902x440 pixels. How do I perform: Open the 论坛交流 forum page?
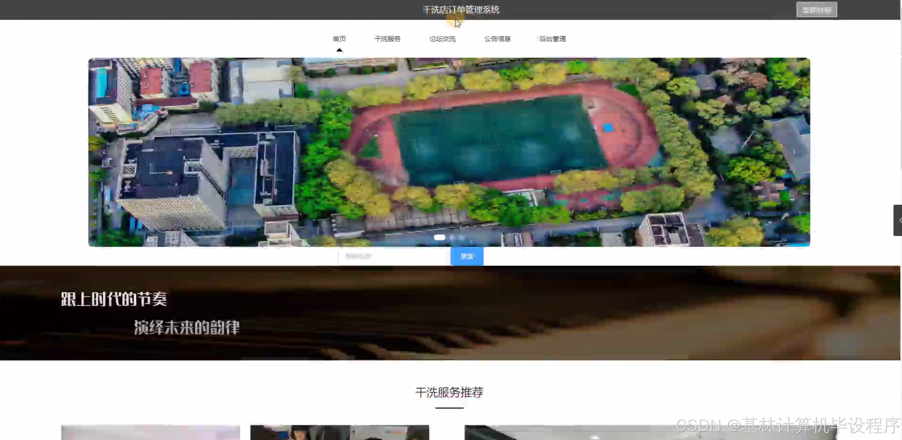pos(442,39)
